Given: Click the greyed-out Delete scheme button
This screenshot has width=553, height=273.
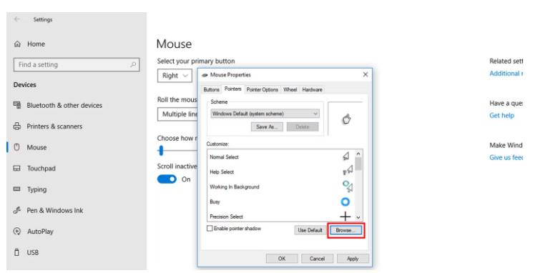Looking at the screenshot, I should (303, 126).
